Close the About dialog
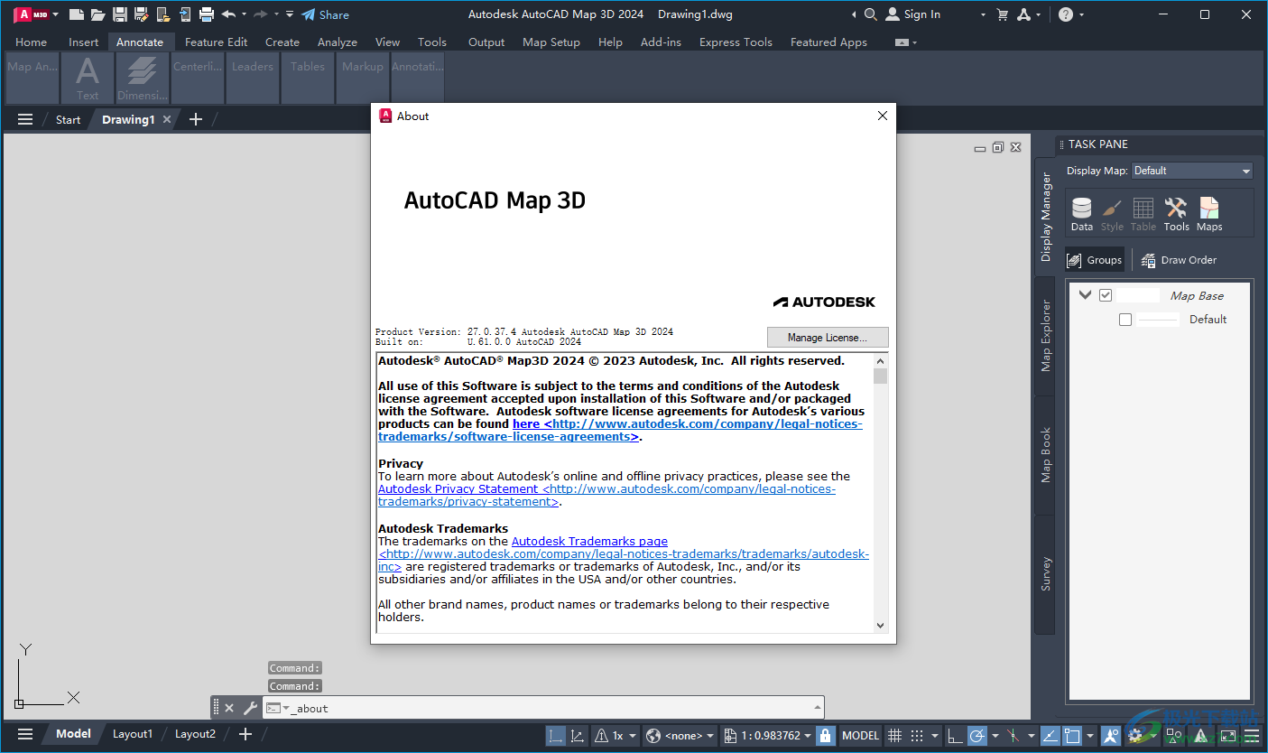This screenshot has width=1268, height=753. [883, 116]
